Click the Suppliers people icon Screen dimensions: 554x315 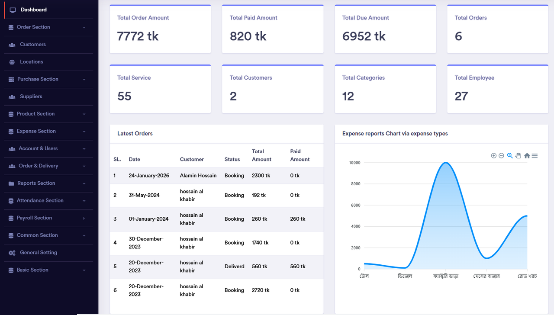(x=12, y=96)
